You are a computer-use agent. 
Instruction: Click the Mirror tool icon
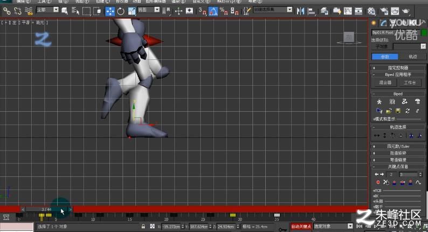301,11
